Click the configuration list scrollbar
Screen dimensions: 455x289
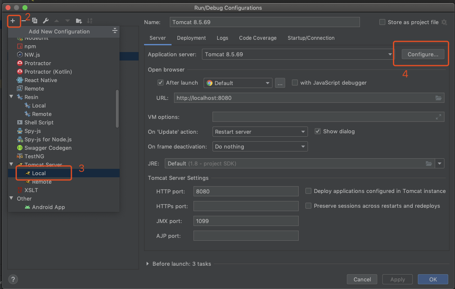point(117,109)
